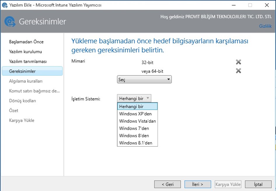Click the app icon in title bar
The width and height of the screenshot is (276, 191).
(5, 5)
